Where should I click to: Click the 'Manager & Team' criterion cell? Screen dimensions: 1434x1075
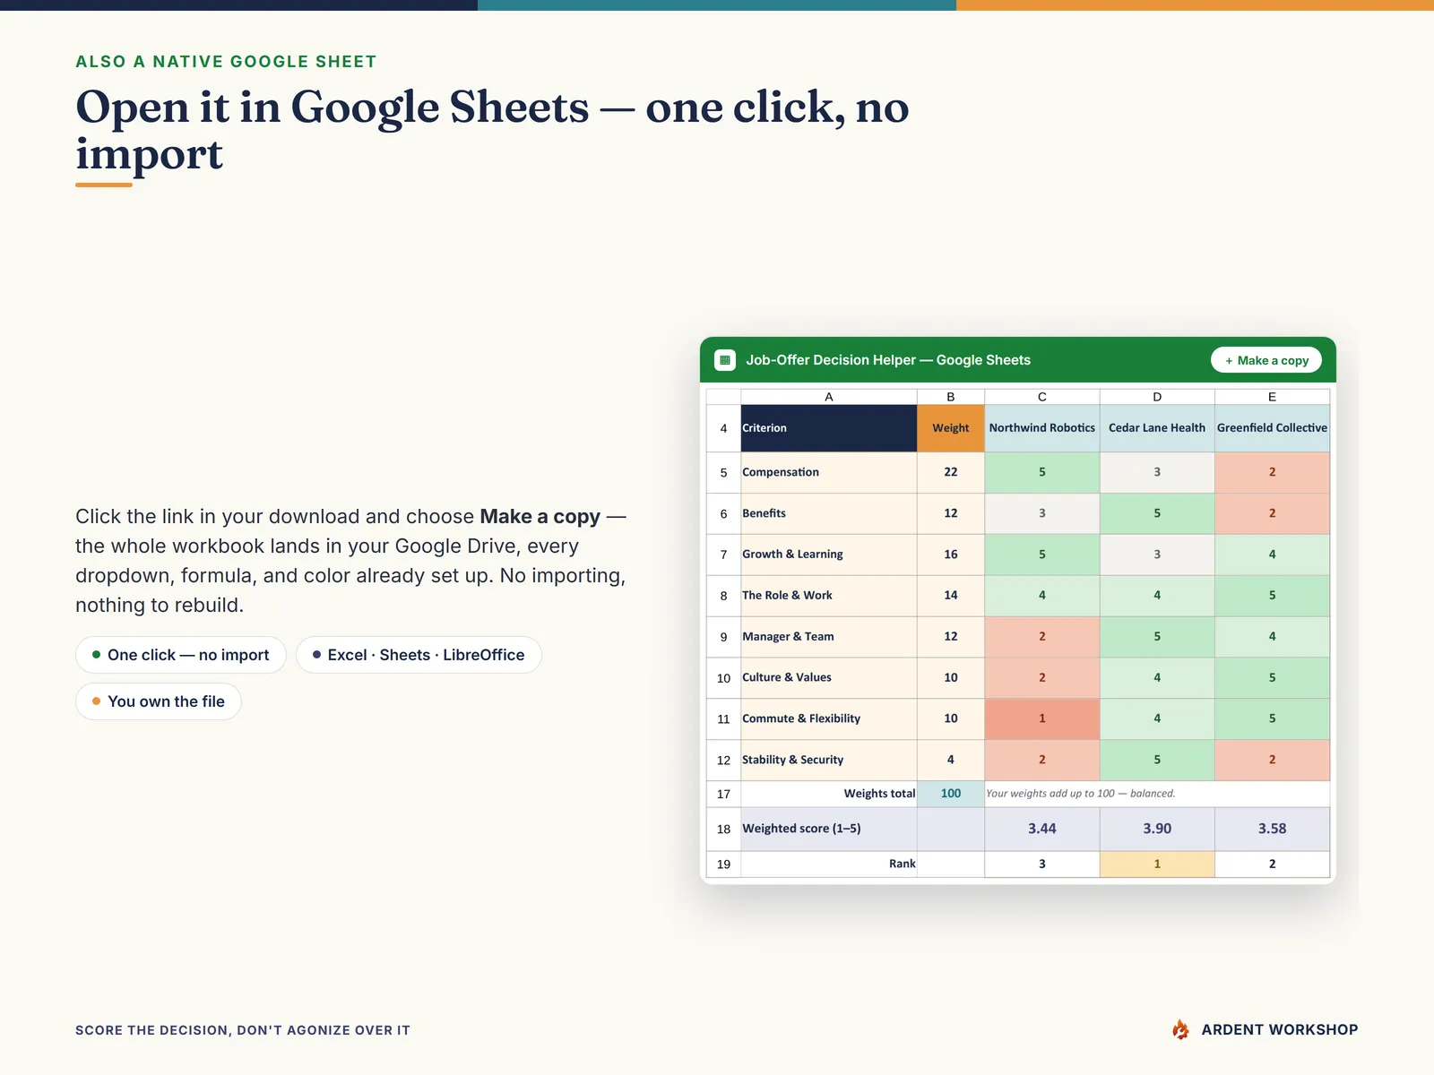tap(829, 637)
